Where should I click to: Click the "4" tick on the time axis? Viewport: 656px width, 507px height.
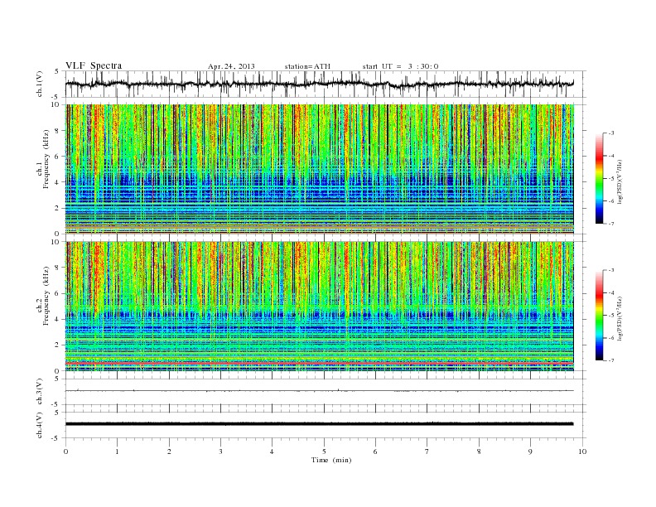272,451
